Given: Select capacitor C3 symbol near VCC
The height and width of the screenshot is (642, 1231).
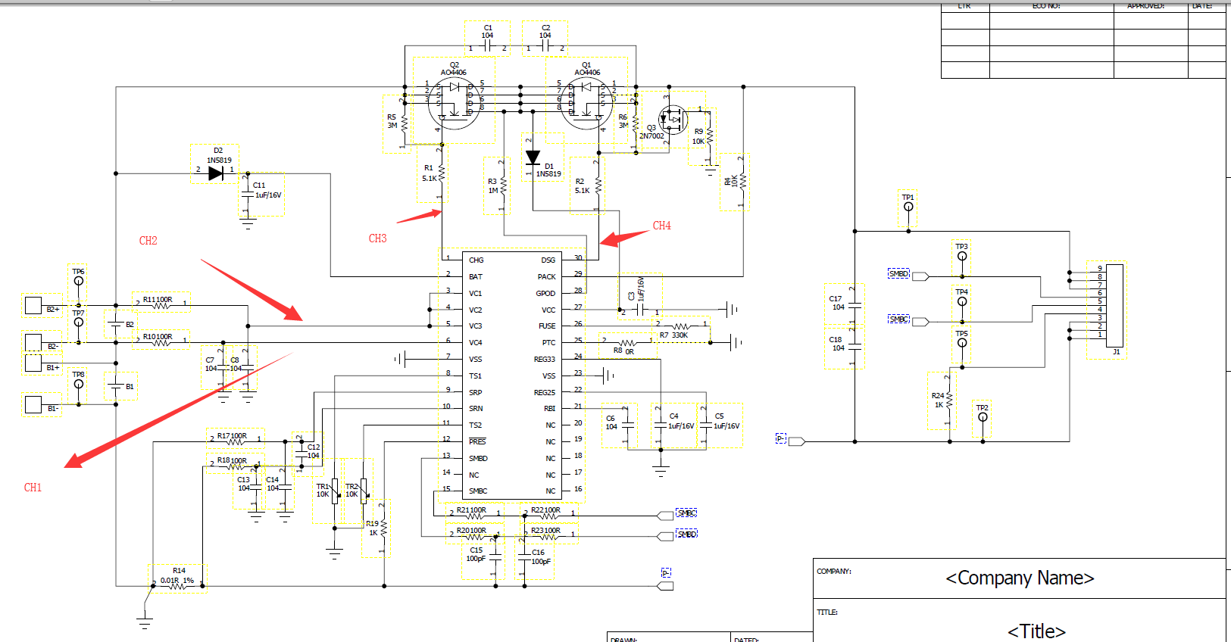Looking at the screenshot, I should [639, 309].
